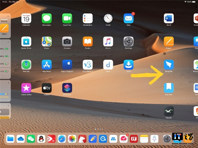Image resolution: width=198 pixels, height=148 pixels.
Task: Open the Apple Store app
Action: click(26, 42)
